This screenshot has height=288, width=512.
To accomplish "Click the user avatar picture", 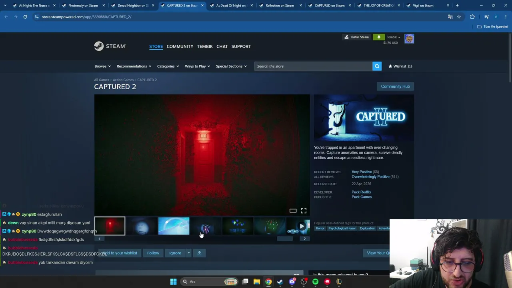I will [x=409, y=38].
